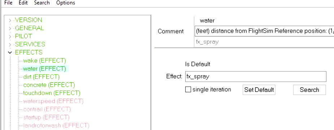This screenshot has width=334, height=130.
Task: Select wake (EFFECT) in the tree
Action: pos(44,60)
